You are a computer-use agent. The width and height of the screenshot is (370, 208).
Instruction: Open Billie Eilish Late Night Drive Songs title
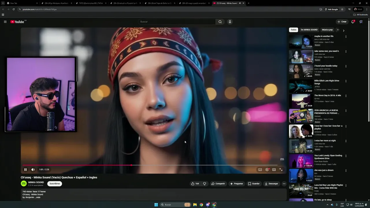tap(327, 82)
